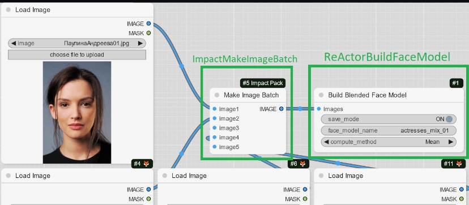
Task: Click the IMAGE output dot of top Load Image
Action: [x=148, y=24]
